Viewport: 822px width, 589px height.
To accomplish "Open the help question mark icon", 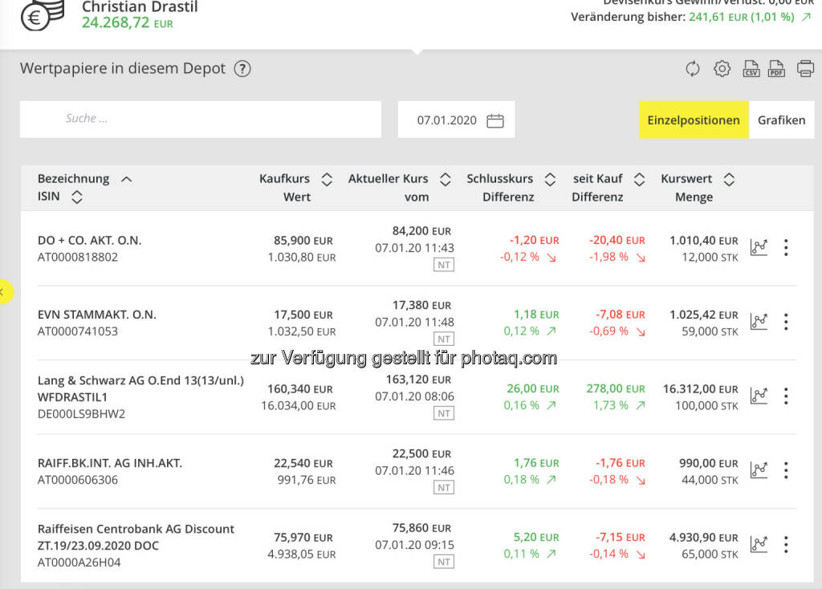I will click(x=242, y=69).
